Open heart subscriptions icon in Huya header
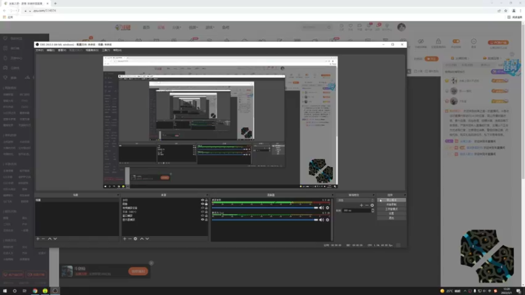This screenshot has width=525, height=295. click(x=350, y=26)
